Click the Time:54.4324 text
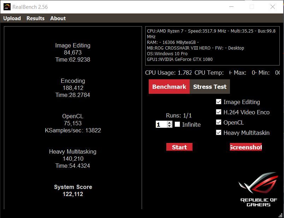284x218 pixels. click(73, 166)
